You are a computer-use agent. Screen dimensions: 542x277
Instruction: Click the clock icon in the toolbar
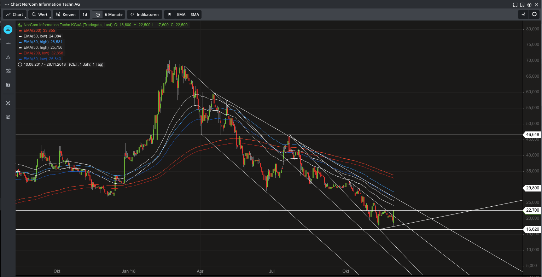point(98,14)
